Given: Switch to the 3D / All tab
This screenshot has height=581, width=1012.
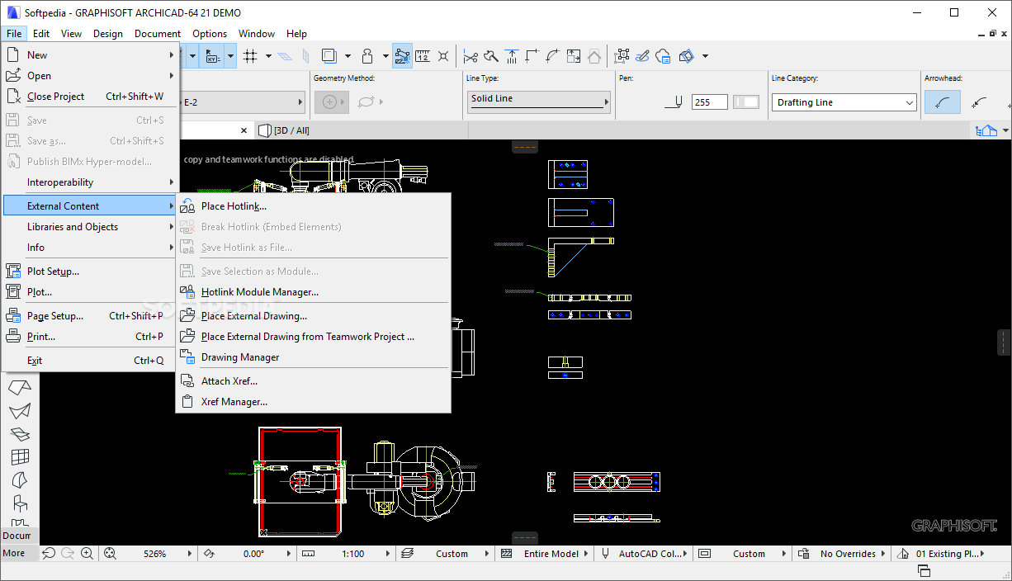Looking at the screenshot, I should (x=284, y=130).
